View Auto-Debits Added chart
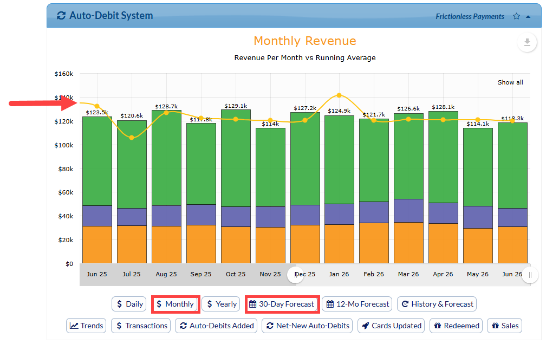 [216, 326]
